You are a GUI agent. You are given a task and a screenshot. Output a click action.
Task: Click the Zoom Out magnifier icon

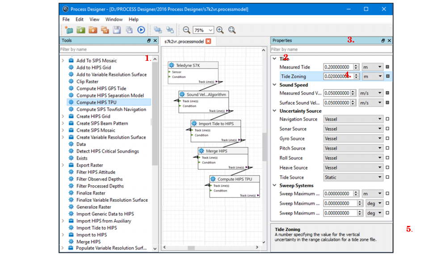click(x=186, y=30)
